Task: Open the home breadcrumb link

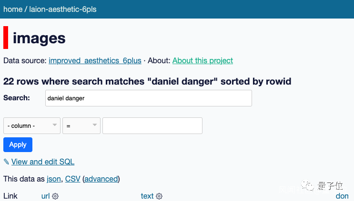Action: [13, 9]
